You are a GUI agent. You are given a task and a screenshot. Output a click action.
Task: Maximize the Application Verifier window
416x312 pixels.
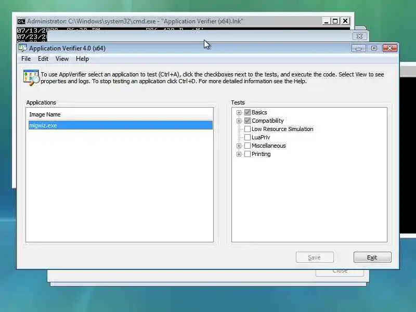coord(374,48)
